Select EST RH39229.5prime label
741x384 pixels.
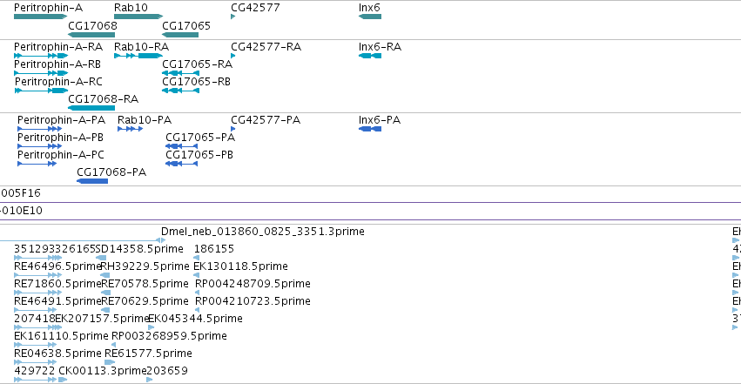[145, 266]
